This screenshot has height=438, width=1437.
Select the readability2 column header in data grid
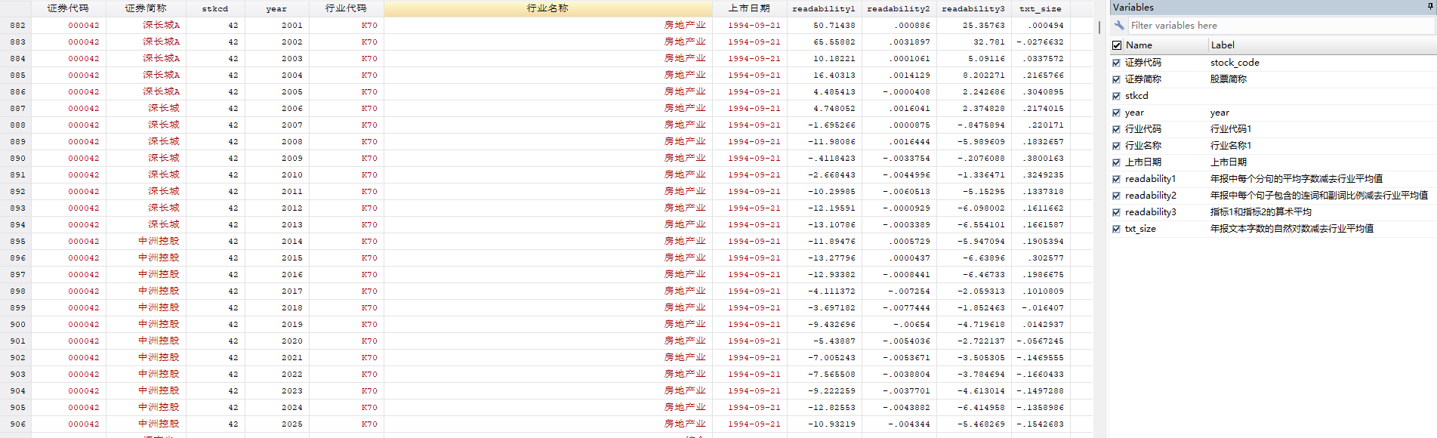(x=899, y=8)
